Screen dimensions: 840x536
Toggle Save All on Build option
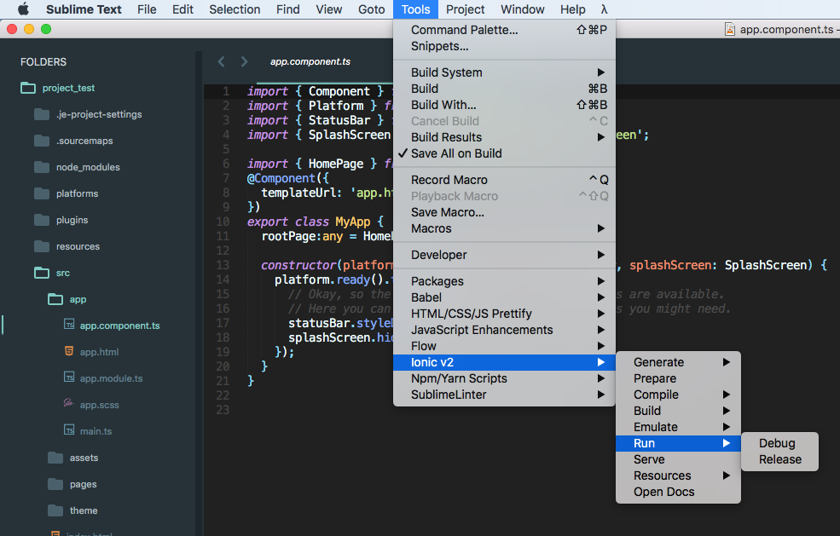point(504,153)
